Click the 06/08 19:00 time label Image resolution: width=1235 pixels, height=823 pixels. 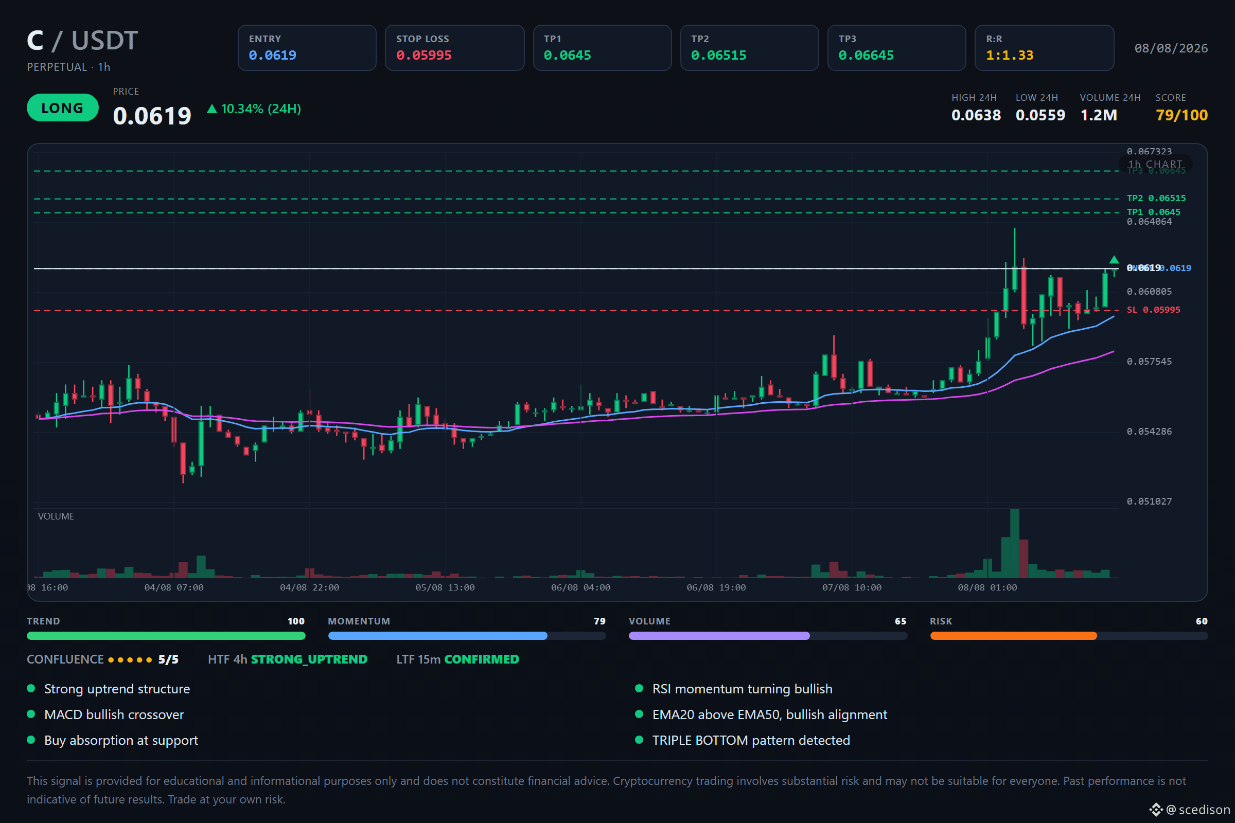click(716, 587)
